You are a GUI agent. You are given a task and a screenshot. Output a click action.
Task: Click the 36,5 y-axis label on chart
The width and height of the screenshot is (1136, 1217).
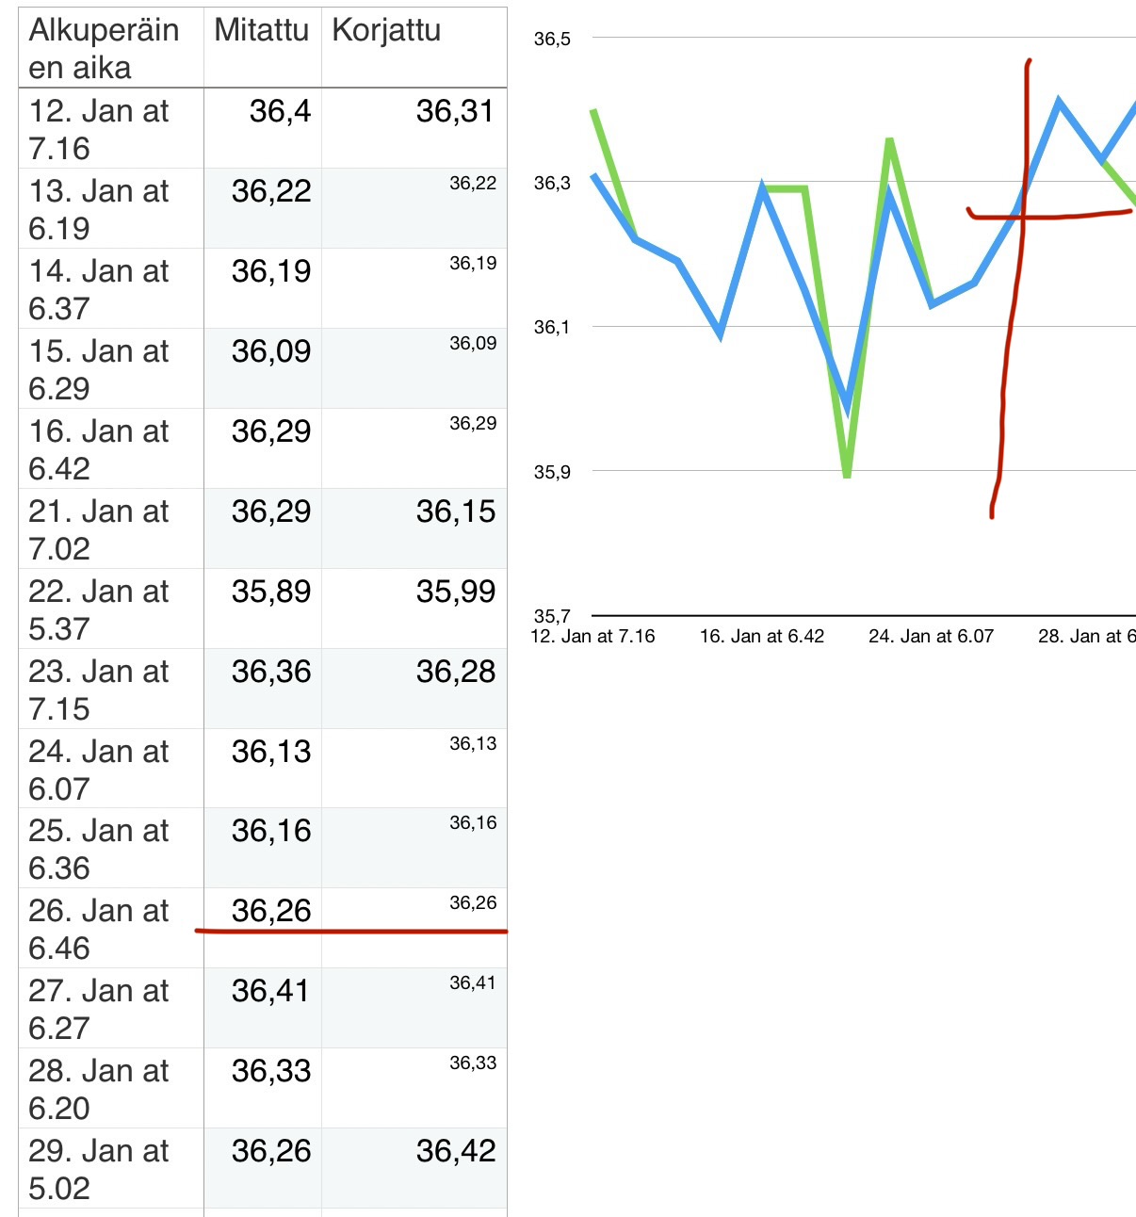tap(552, 39)
